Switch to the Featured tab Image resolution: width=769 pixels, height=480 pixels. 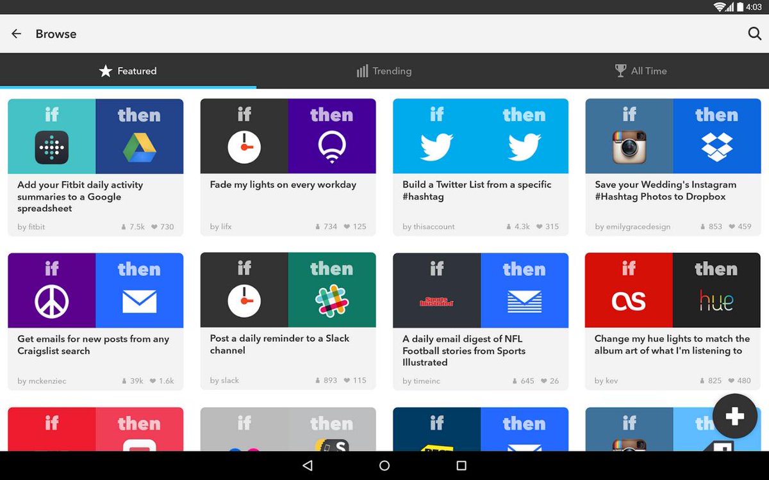[x=128, y=71]
